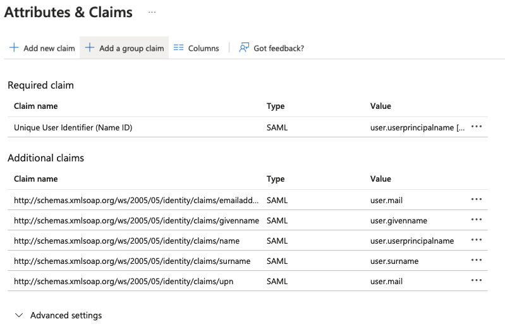
Task: Open more options for emailaddress claim
Action: [477, 200]
